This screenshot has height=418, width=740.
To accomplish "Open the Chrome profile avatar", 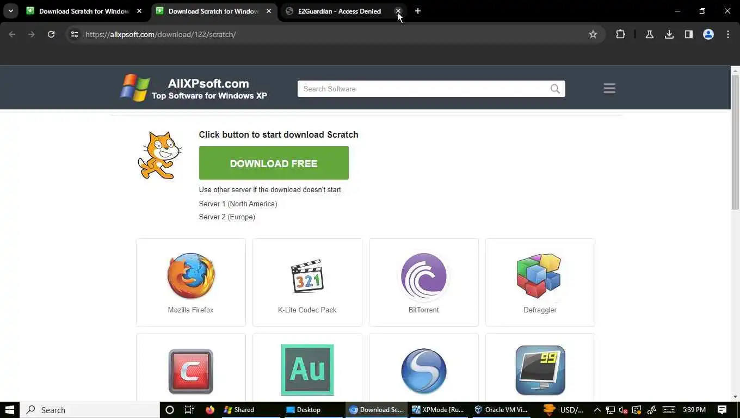I will coord(708,34).
